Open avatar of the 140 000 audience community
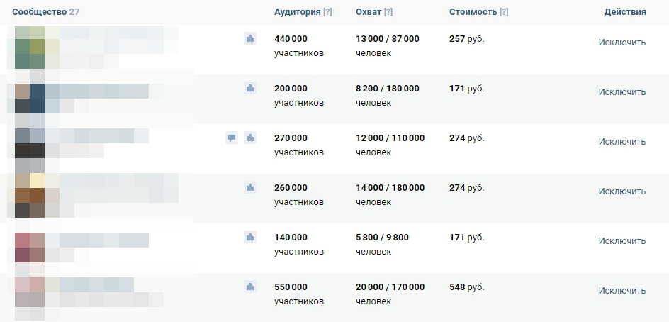669x322 pixels. click(30, 245)
